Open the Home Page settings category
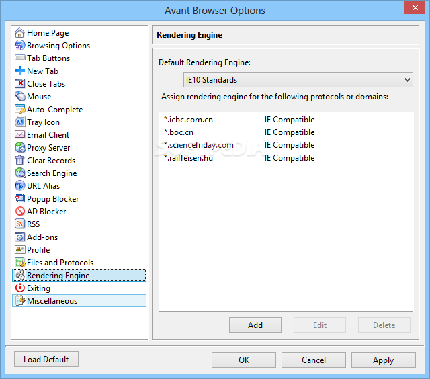 point(48,33)
